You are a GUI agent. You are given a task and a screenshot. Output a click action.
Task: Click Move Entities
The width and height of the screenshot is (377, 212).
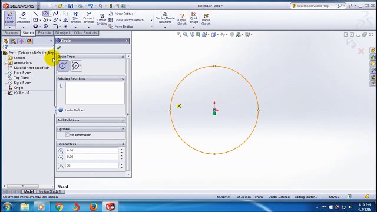(x=121, y=26)
